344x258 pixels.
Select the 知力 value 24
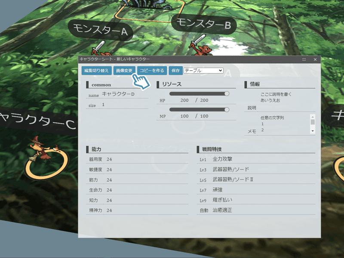[109, 200]
